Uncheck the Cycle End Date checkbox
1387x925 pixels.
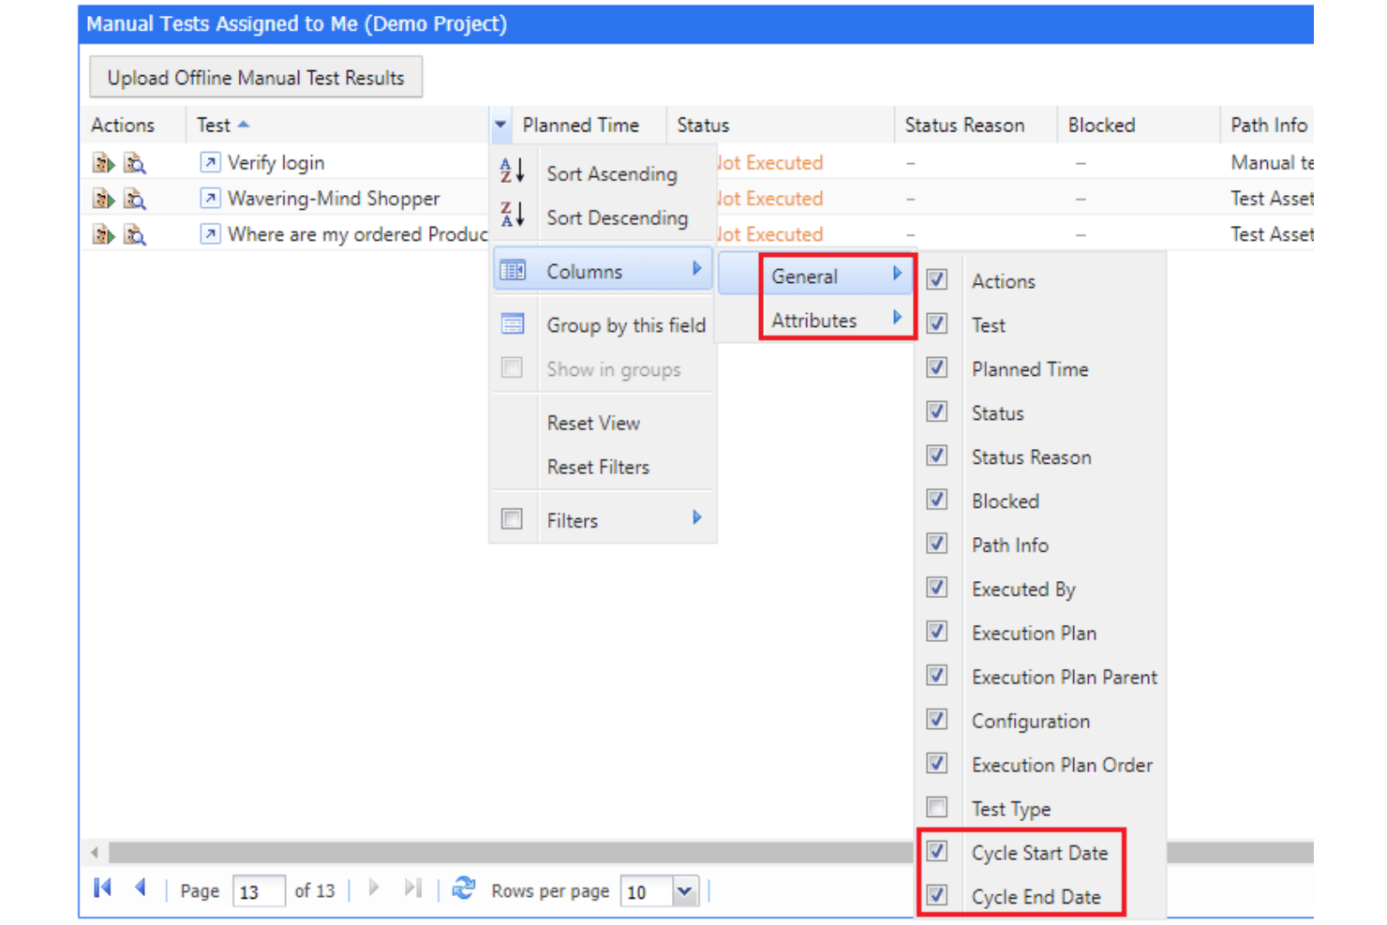click(936, 895)
